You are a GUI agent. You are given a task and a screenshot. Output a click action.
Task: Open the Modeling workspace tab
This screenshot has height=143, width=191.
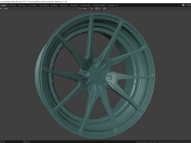(12, 6)
